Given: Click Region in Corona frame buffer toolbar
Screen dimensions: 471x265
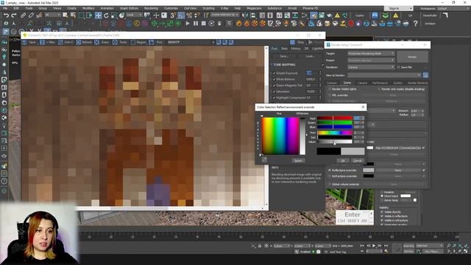Looking at the screenshot, I should pyautogui.click(x=138, y=43).
